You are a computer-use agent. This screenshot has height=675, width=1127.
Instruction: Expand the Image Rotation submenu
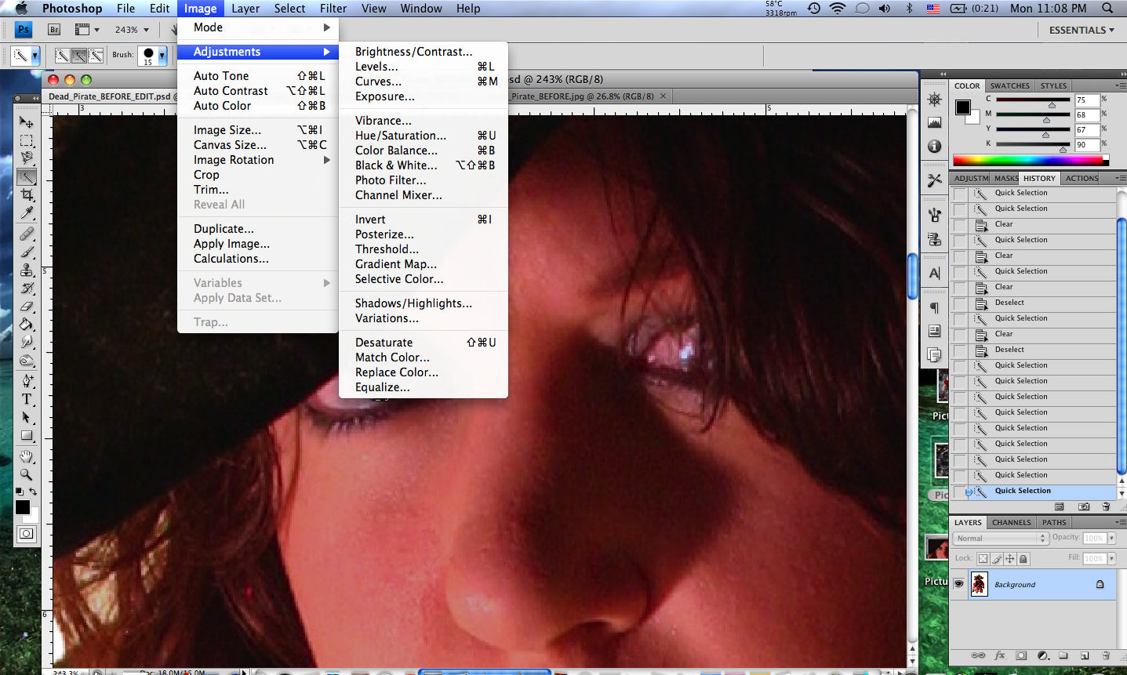[x=258, y=160]
